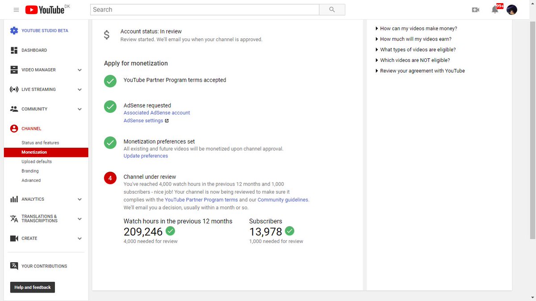Open Branding under Channel
536x301 pixels.
coord(30,171)
